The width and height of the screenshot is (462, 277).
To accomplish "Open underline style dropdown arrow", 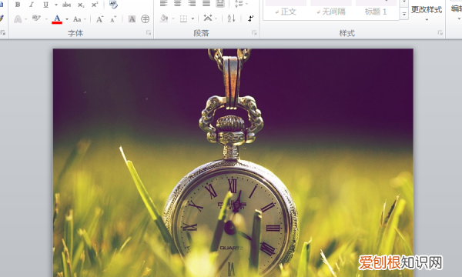I will (x=56, y=5).
